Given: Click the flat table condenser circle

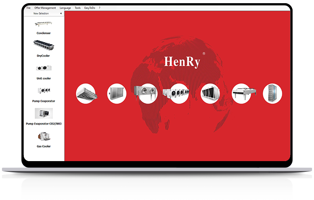Looking at the screenshot, I should (243, 94).
